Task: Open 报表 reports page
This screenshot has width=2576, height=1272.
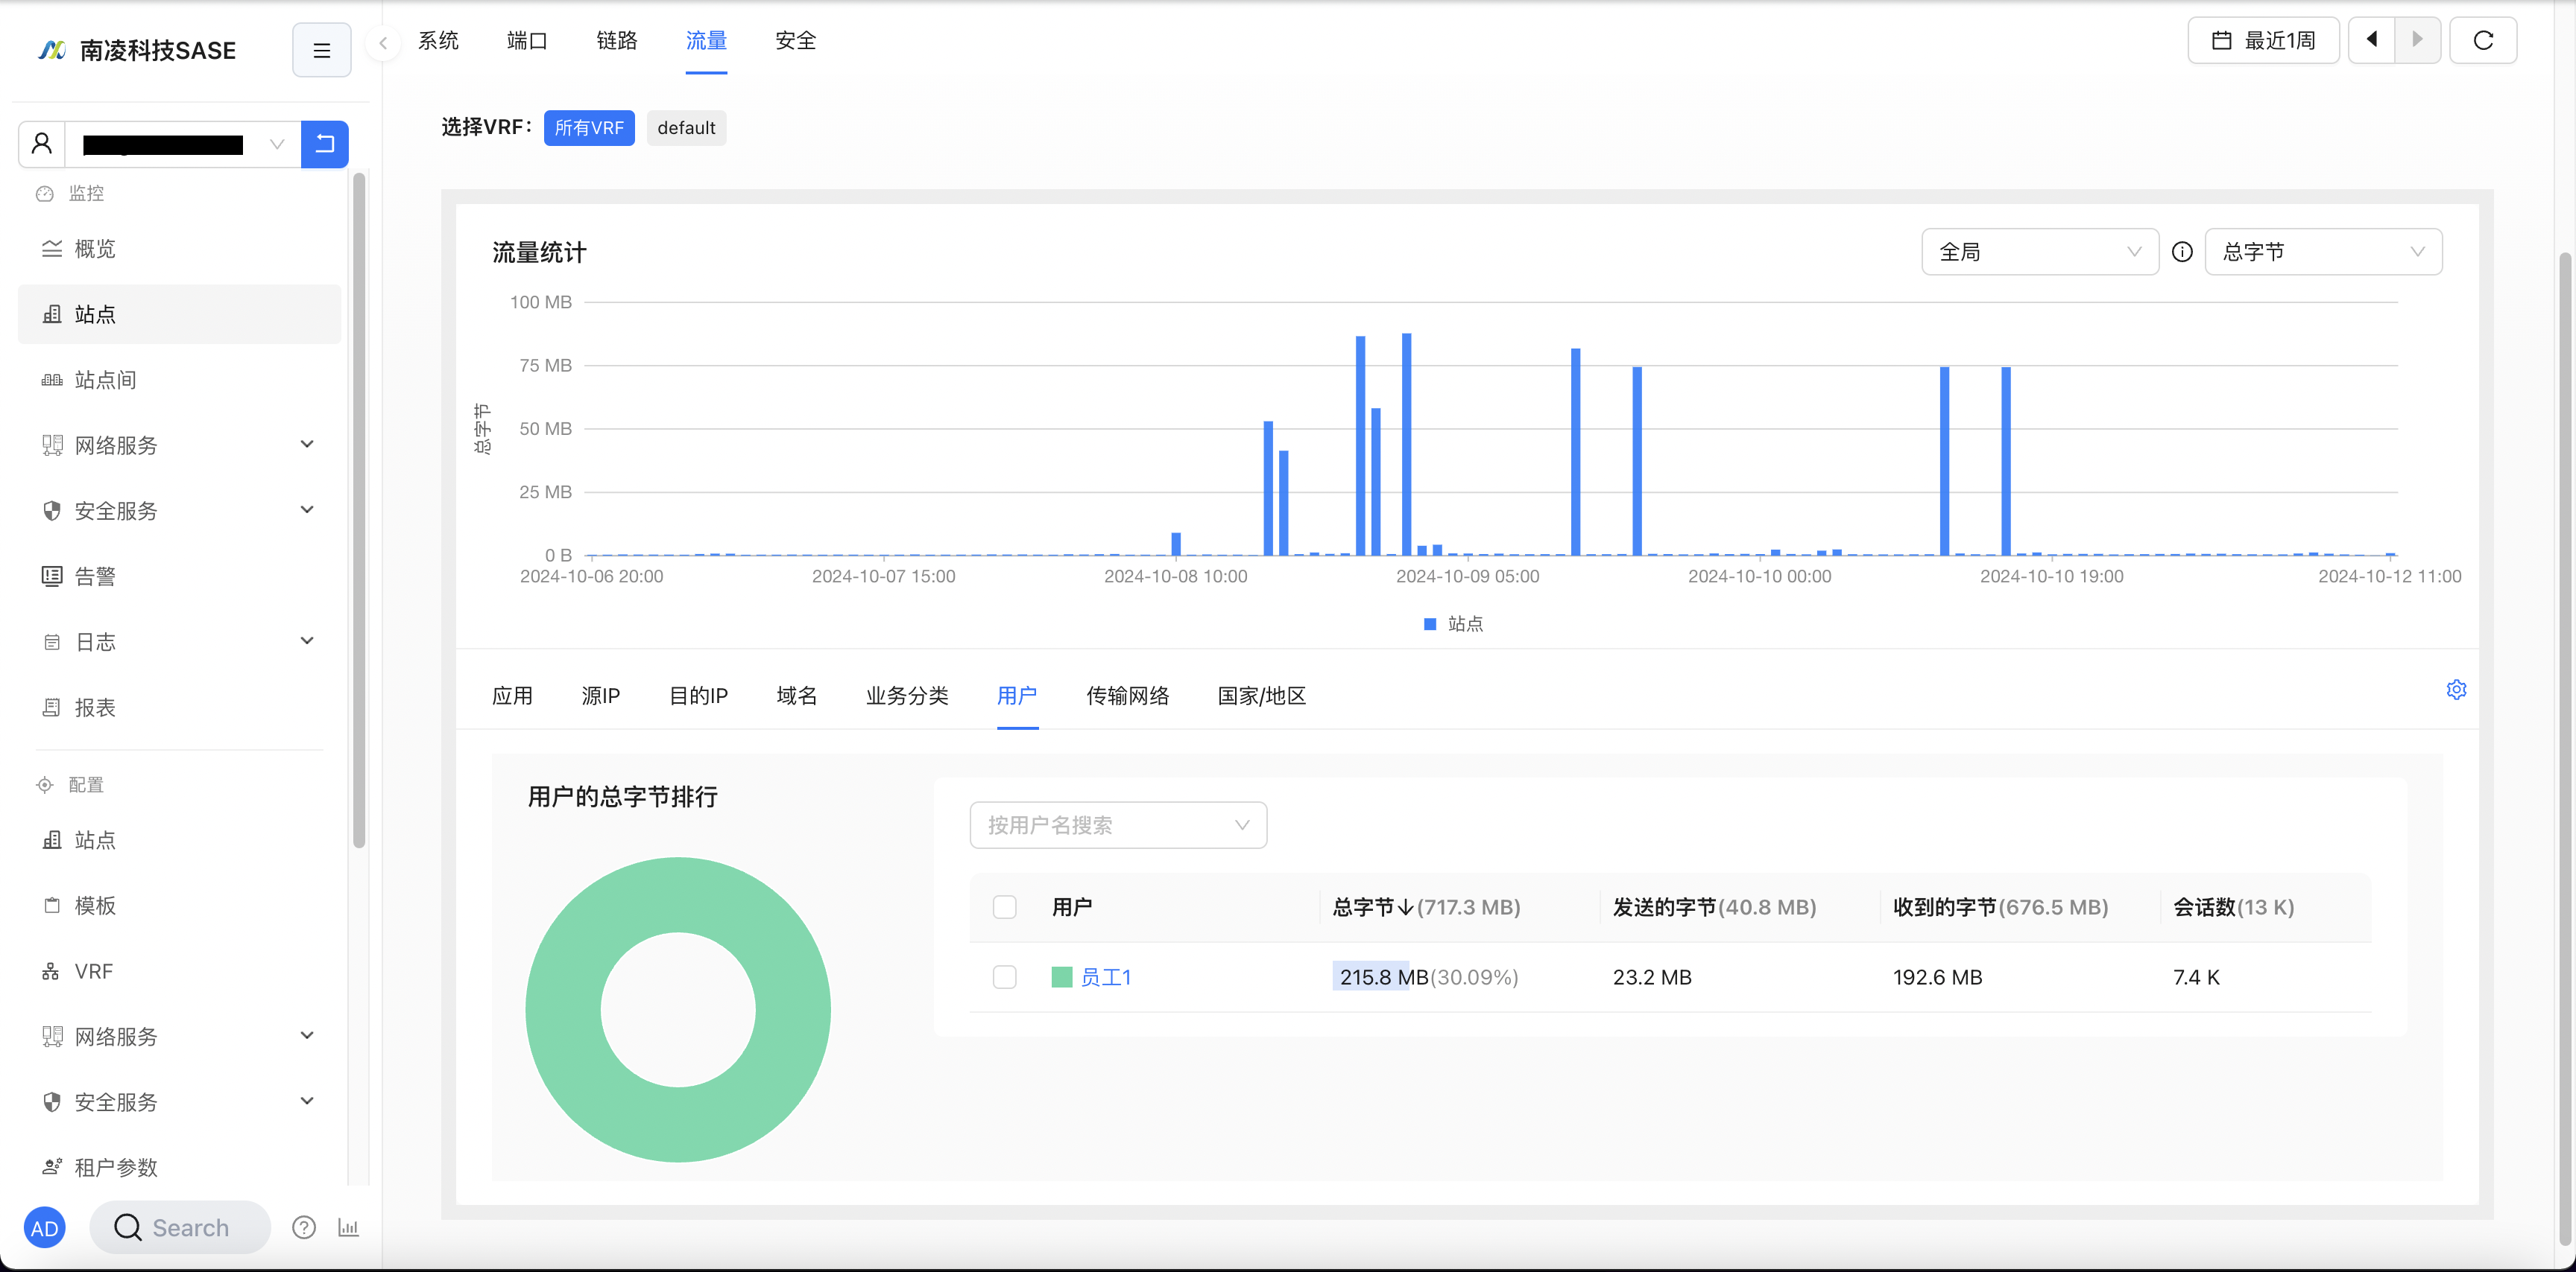Action: click(x=180, y=707)
